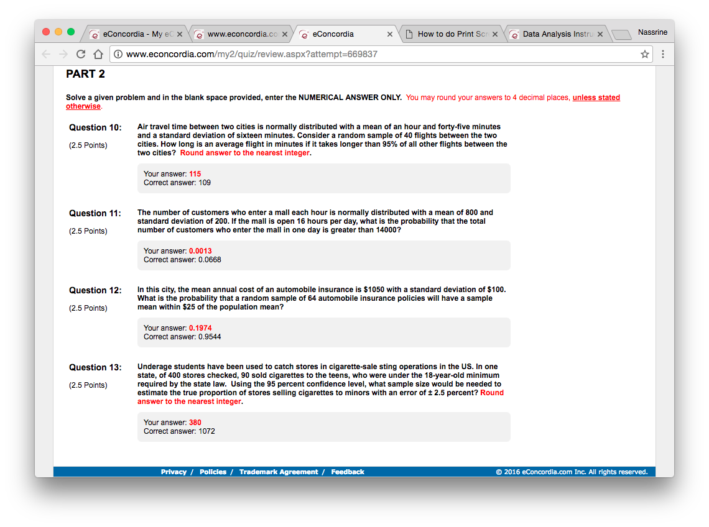
Task: Close the 'How to do Print Scr' tab
Action: pos(495,34)
